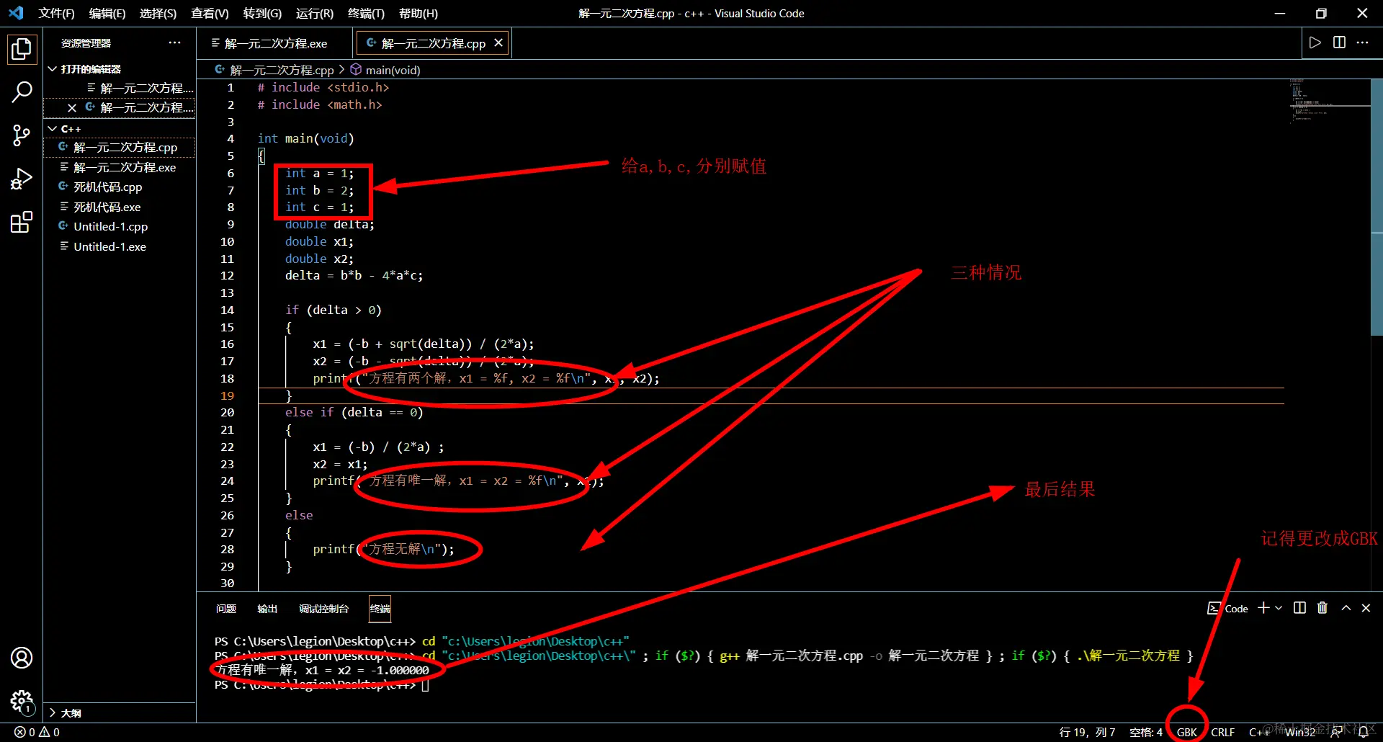Open 解一元二次方程.exe in the file tree
1383x742 pixels.
pos(120,167)
